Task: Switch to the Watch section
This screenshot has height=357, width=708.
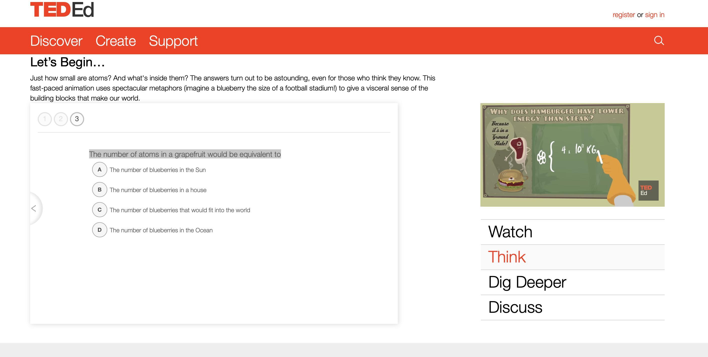Action: coord(510,232)
